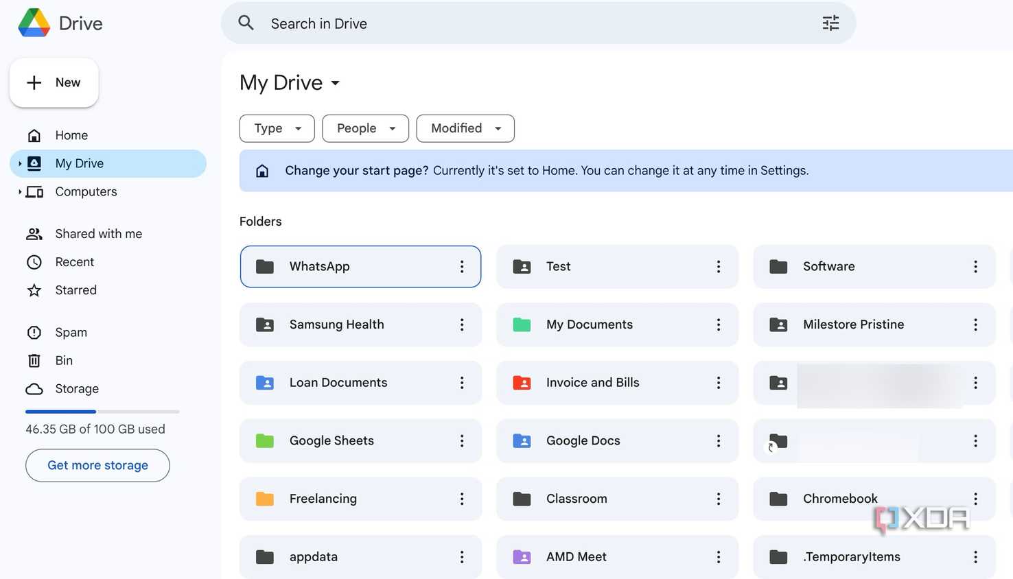Click the storage usage progress bar
The width and height of the screenshot is (1013, 579).
(x=102, y=412)
